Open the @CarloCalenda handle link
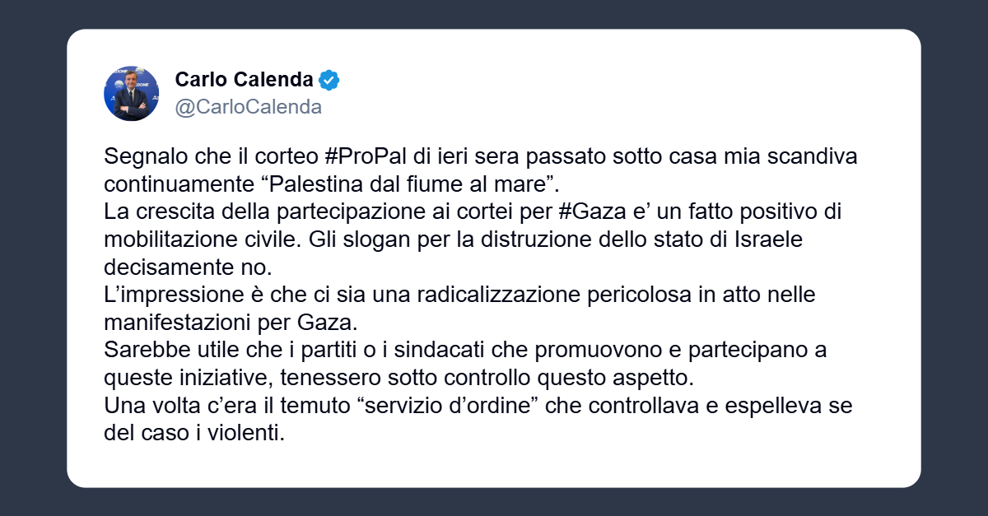 [x=248, y=107]
